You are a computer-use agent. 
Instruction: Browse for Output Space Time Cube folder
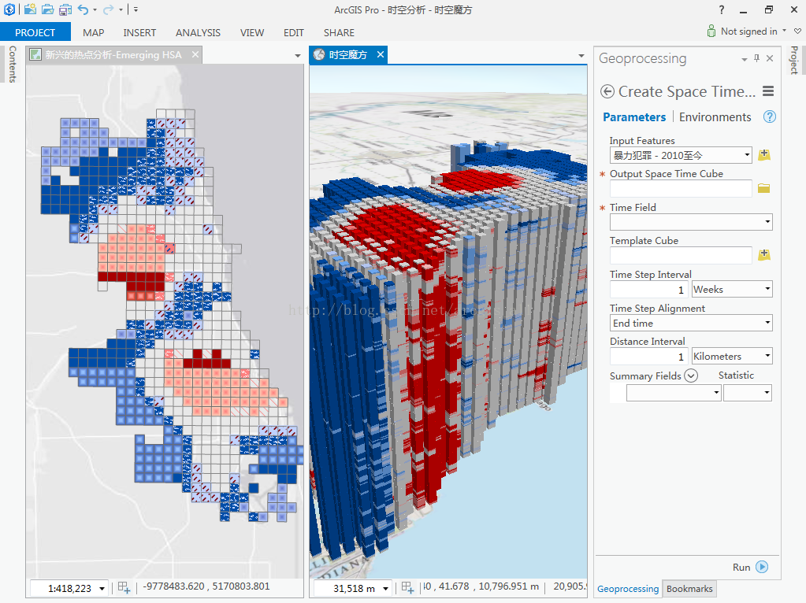pos(763,188)
